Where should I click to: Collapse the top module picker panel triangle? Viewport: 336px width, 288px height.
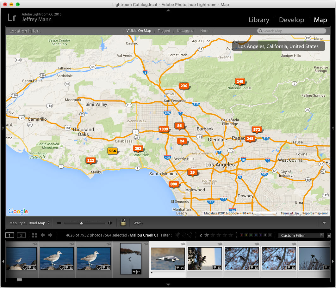pos(168,10)
